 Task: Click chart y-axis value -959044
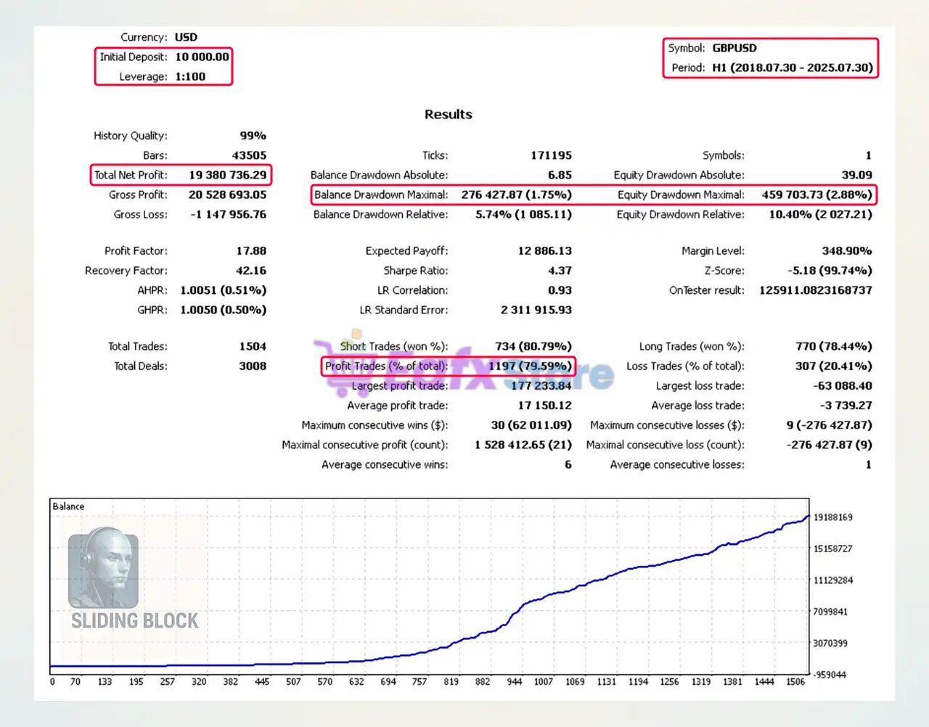click(830, 675)
